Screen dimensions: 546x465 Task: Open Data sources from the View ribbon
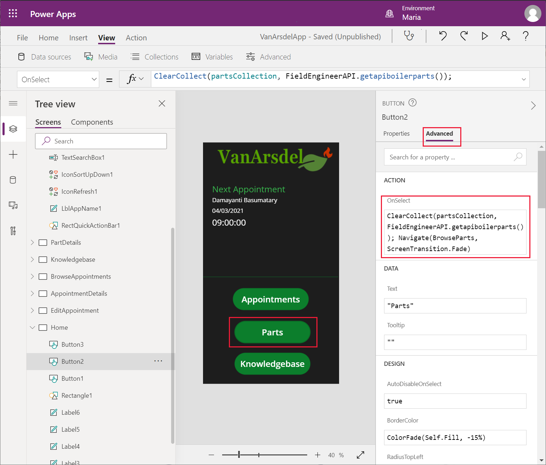45,57
